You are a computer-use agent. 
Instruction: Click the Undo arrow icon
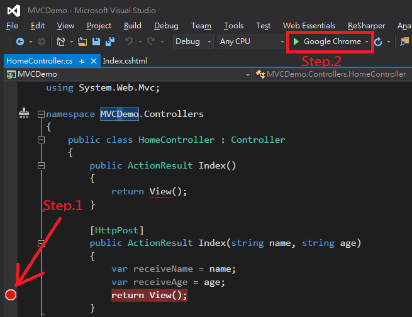click(129, 42)
